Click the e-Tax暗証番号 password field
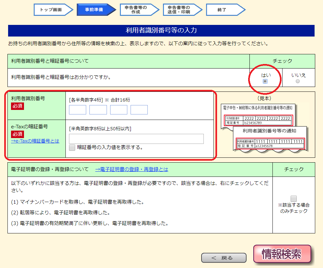The image size is (323, 268). coord(136,139)
